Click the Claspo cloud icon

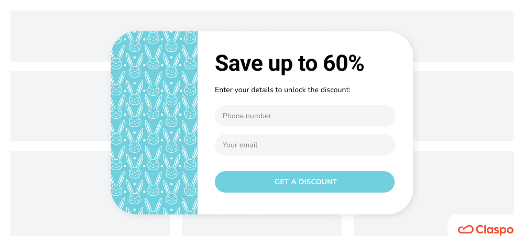(465, 230)
